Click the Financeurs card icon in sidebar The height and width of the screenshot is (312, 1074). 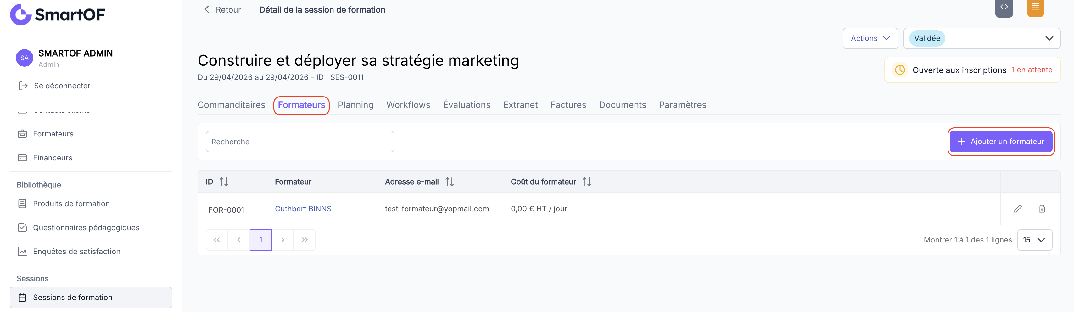(23, 158)
